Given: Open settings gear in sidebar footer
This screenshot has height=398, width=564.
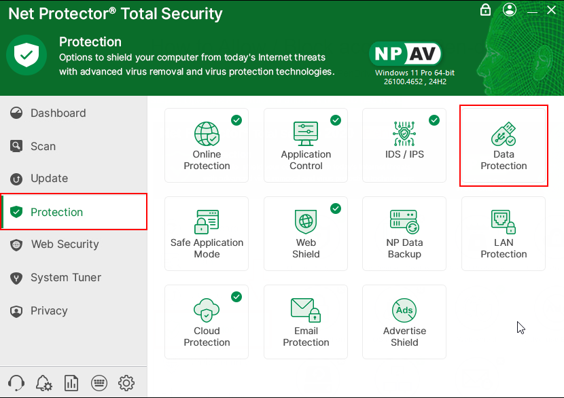Looking at the screenshot, I should [126, 383].
